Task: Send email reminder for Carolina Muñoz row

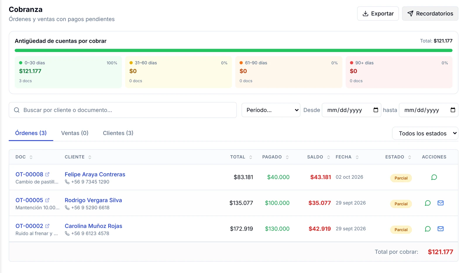Action: tap(441, 229)
